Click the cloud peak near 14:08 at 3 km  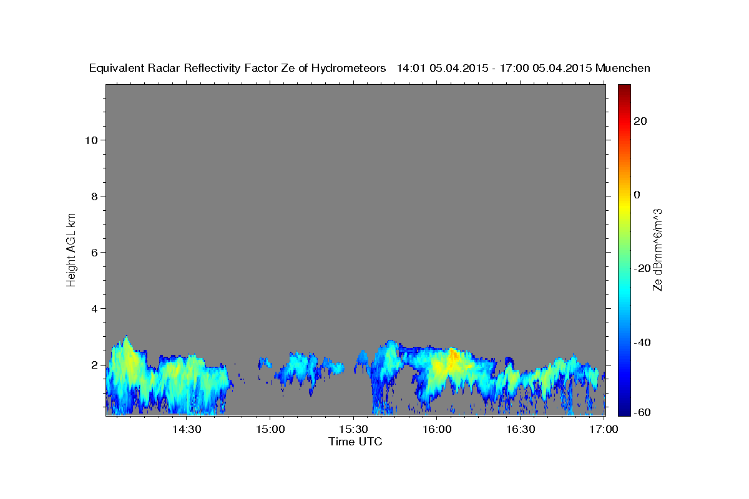[126, 340]
